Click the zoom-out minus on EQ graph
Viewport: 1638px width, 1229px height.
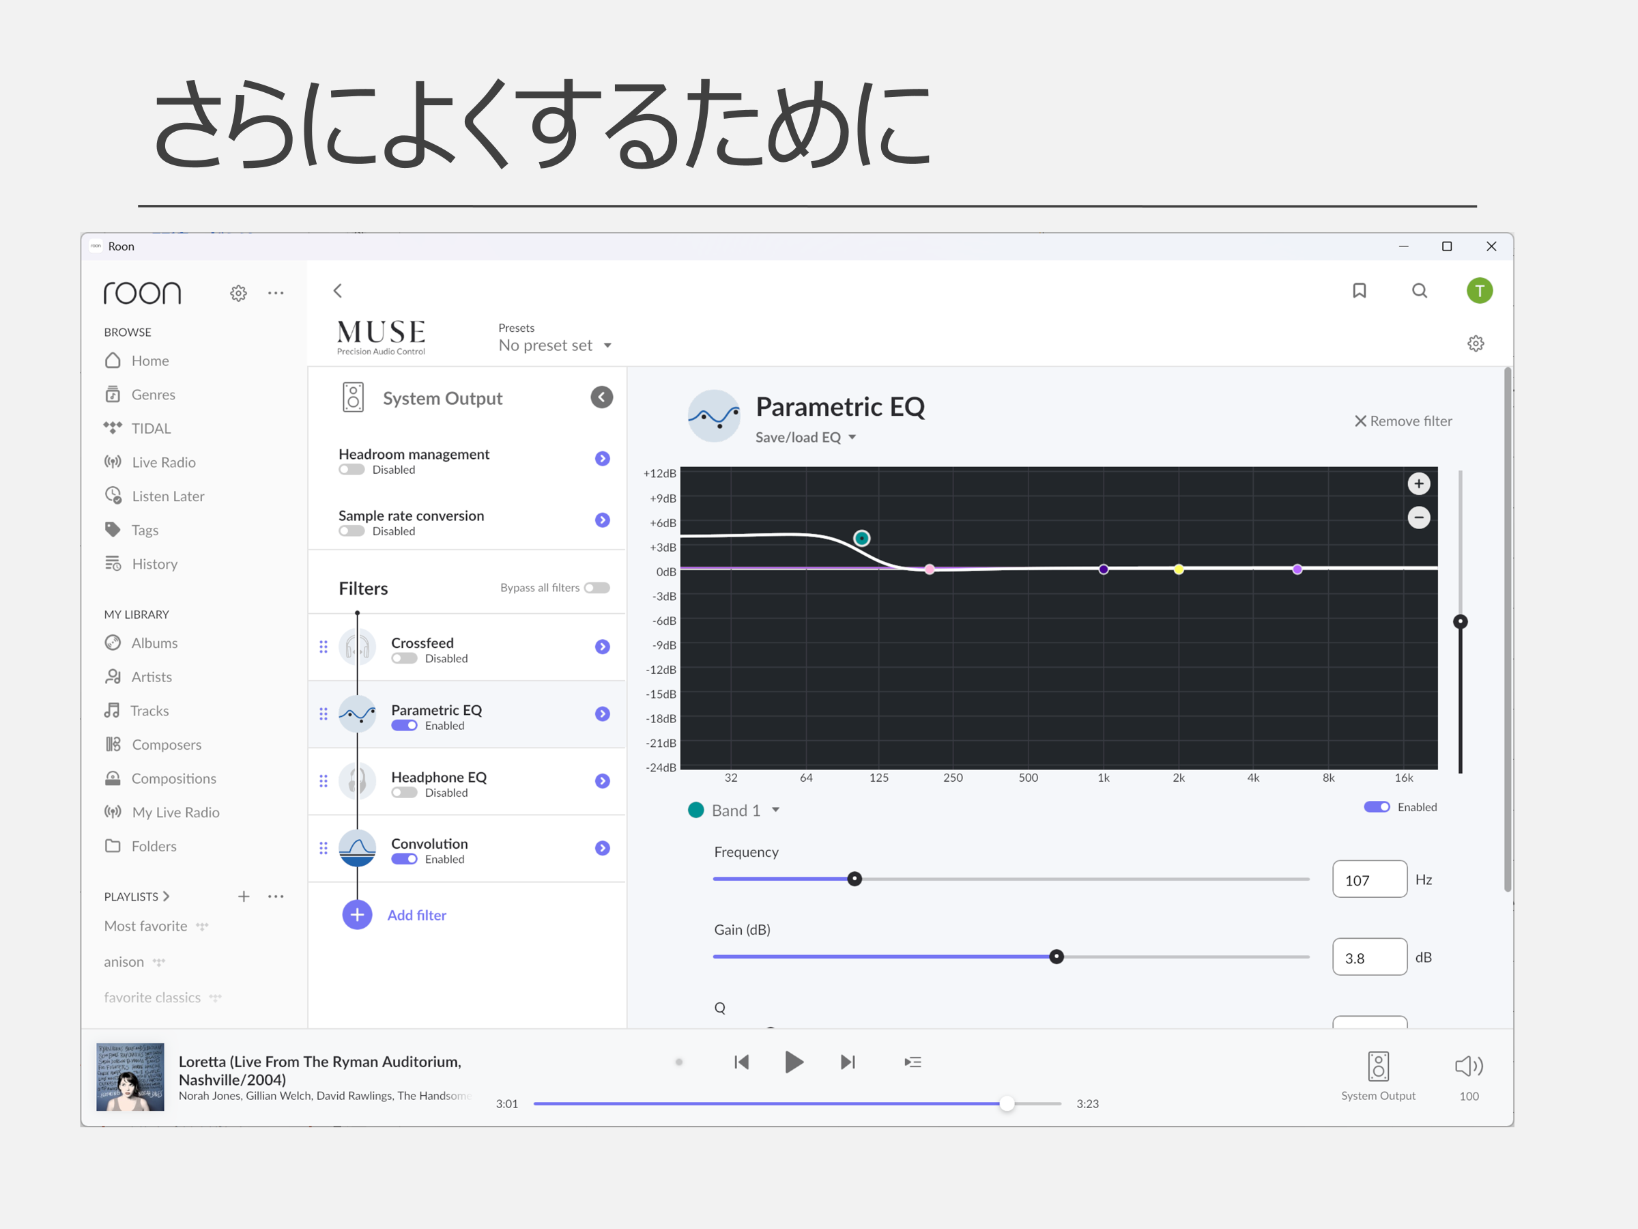pos(1418,517)
